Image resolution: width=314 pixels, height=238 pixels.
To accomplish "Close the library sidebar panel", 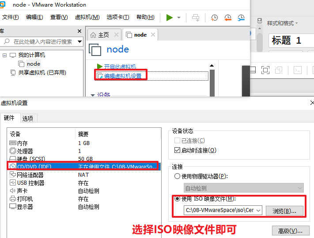I will point(79,31).
